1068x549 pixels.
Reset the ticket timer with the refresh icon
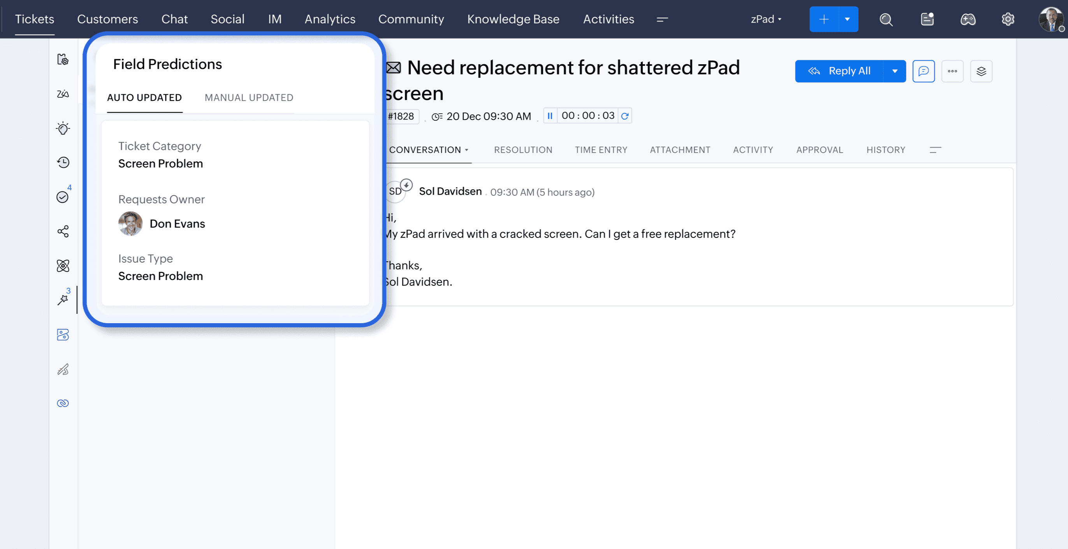coord(625,116)
